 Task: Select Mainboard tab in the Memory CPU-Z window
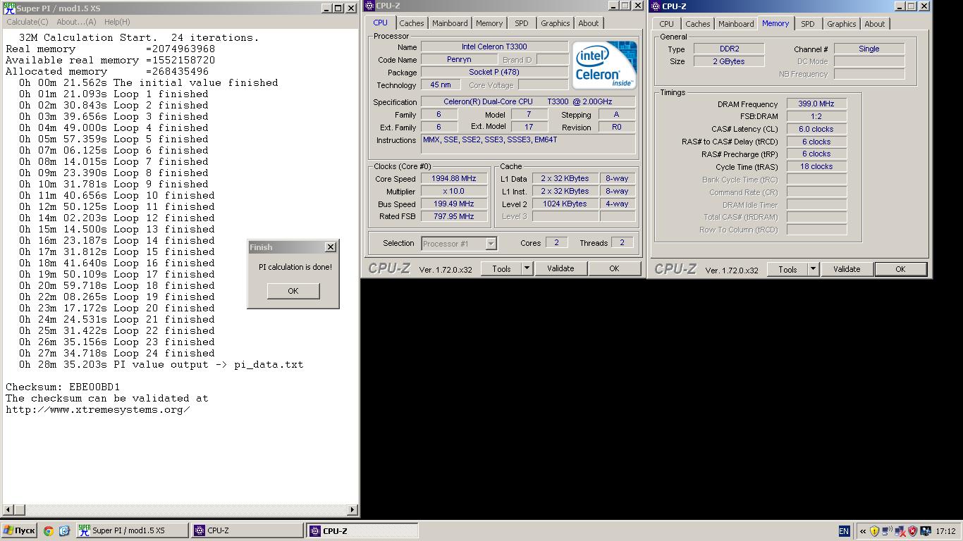736,24
